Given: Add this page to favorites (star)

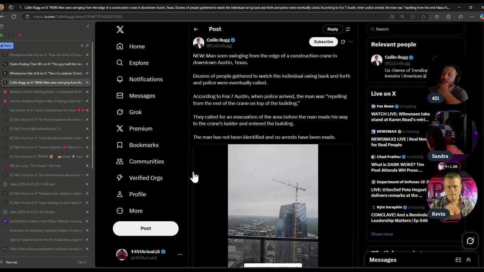Looking at the screenshot, I should pos(423,17).
